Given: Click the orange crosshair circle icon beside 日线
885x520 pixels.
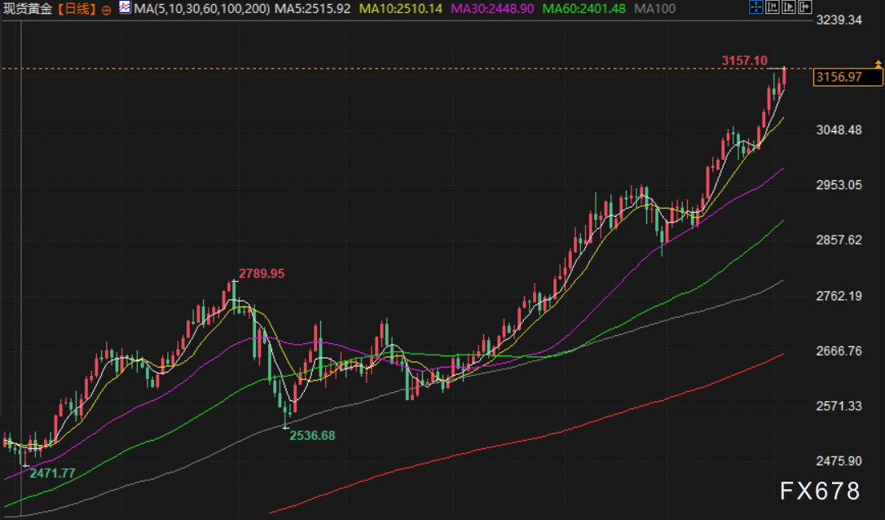Looking at the screenshot, I should point(107,10).
